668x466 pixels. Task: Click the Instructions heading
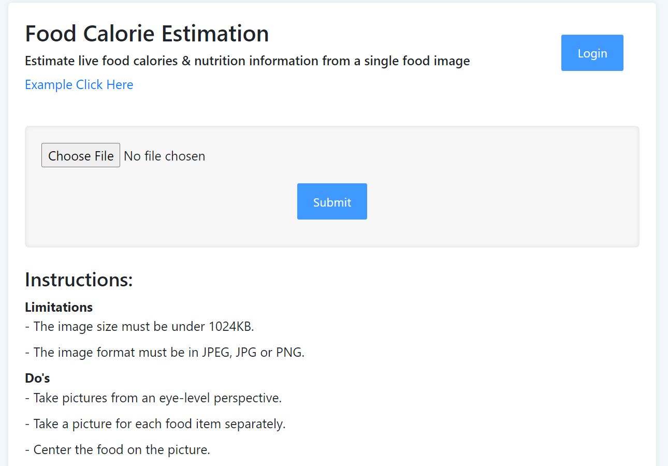(79, 280)
